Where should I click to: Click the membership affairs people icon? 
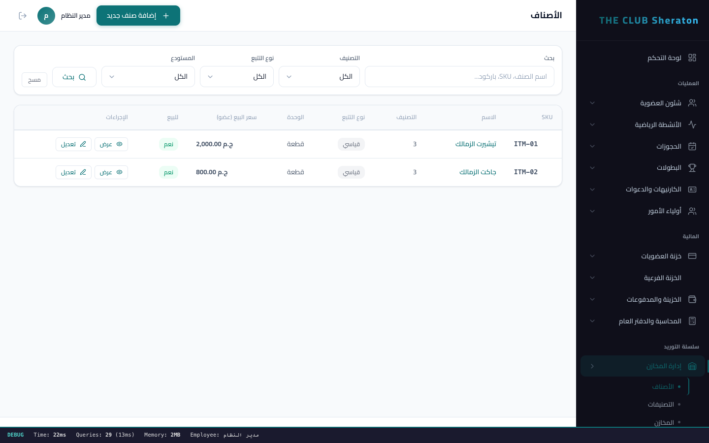click(692, 103)
